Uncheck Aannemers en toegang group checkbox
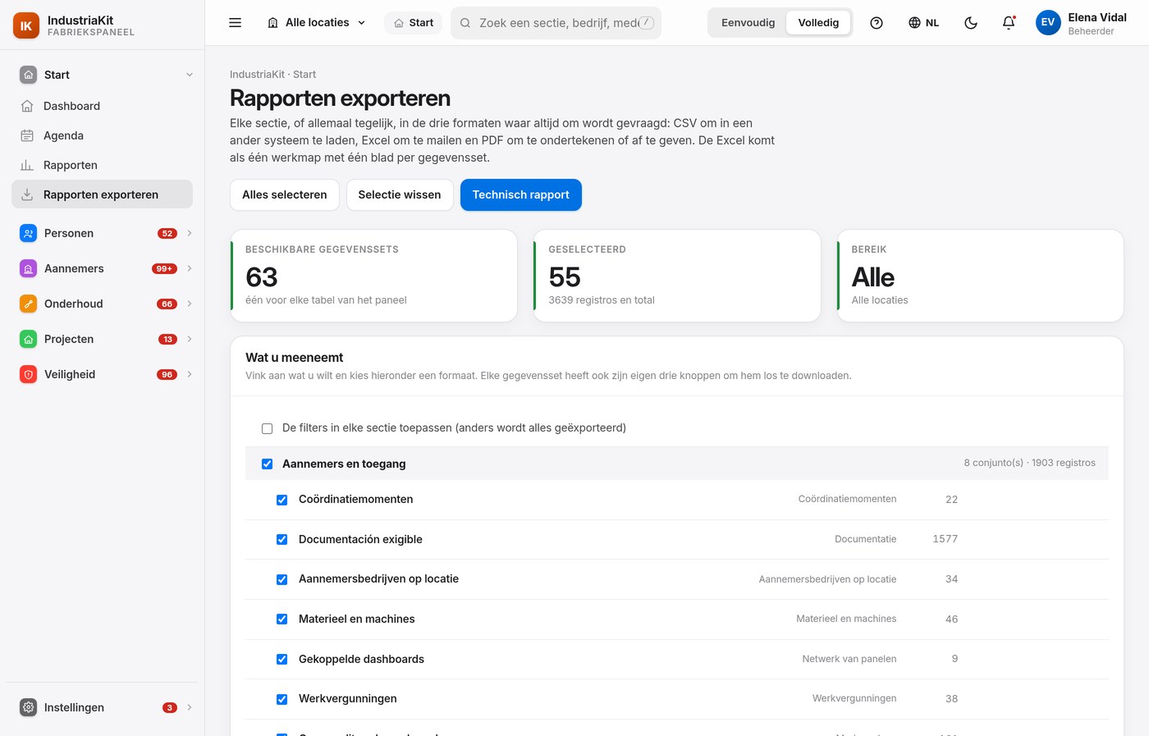1149x736 pixels. point(267,464)
